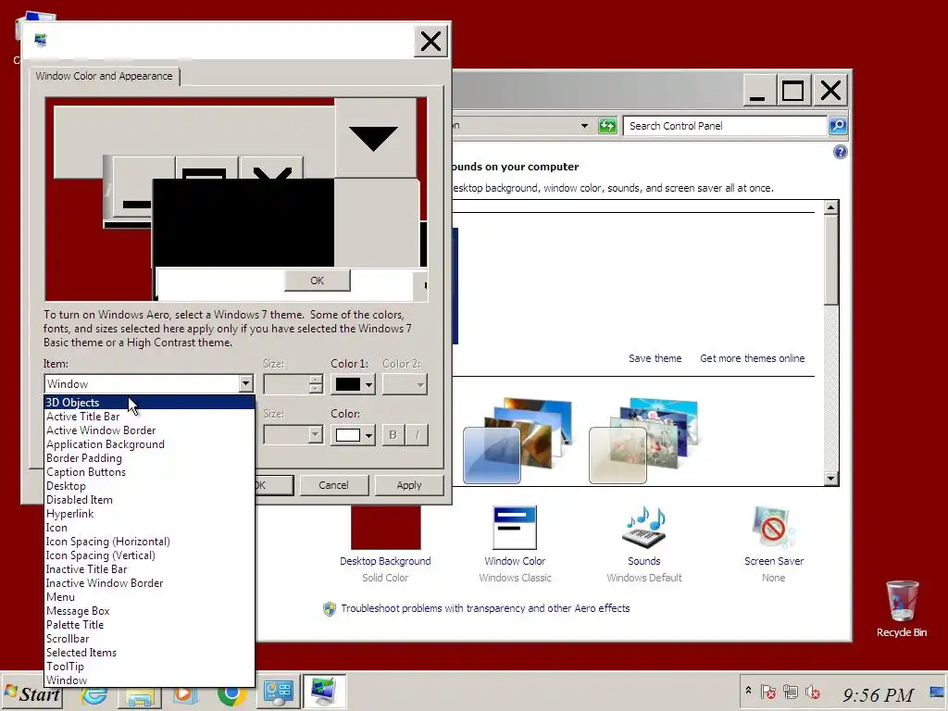The image size is (948, 711).
Task: Open the Recycle Bin on desktop
Action: [x=902, y=609]
